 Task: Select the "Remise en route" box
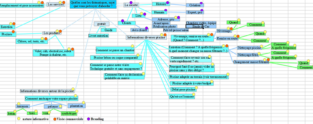tap(227, 39)
